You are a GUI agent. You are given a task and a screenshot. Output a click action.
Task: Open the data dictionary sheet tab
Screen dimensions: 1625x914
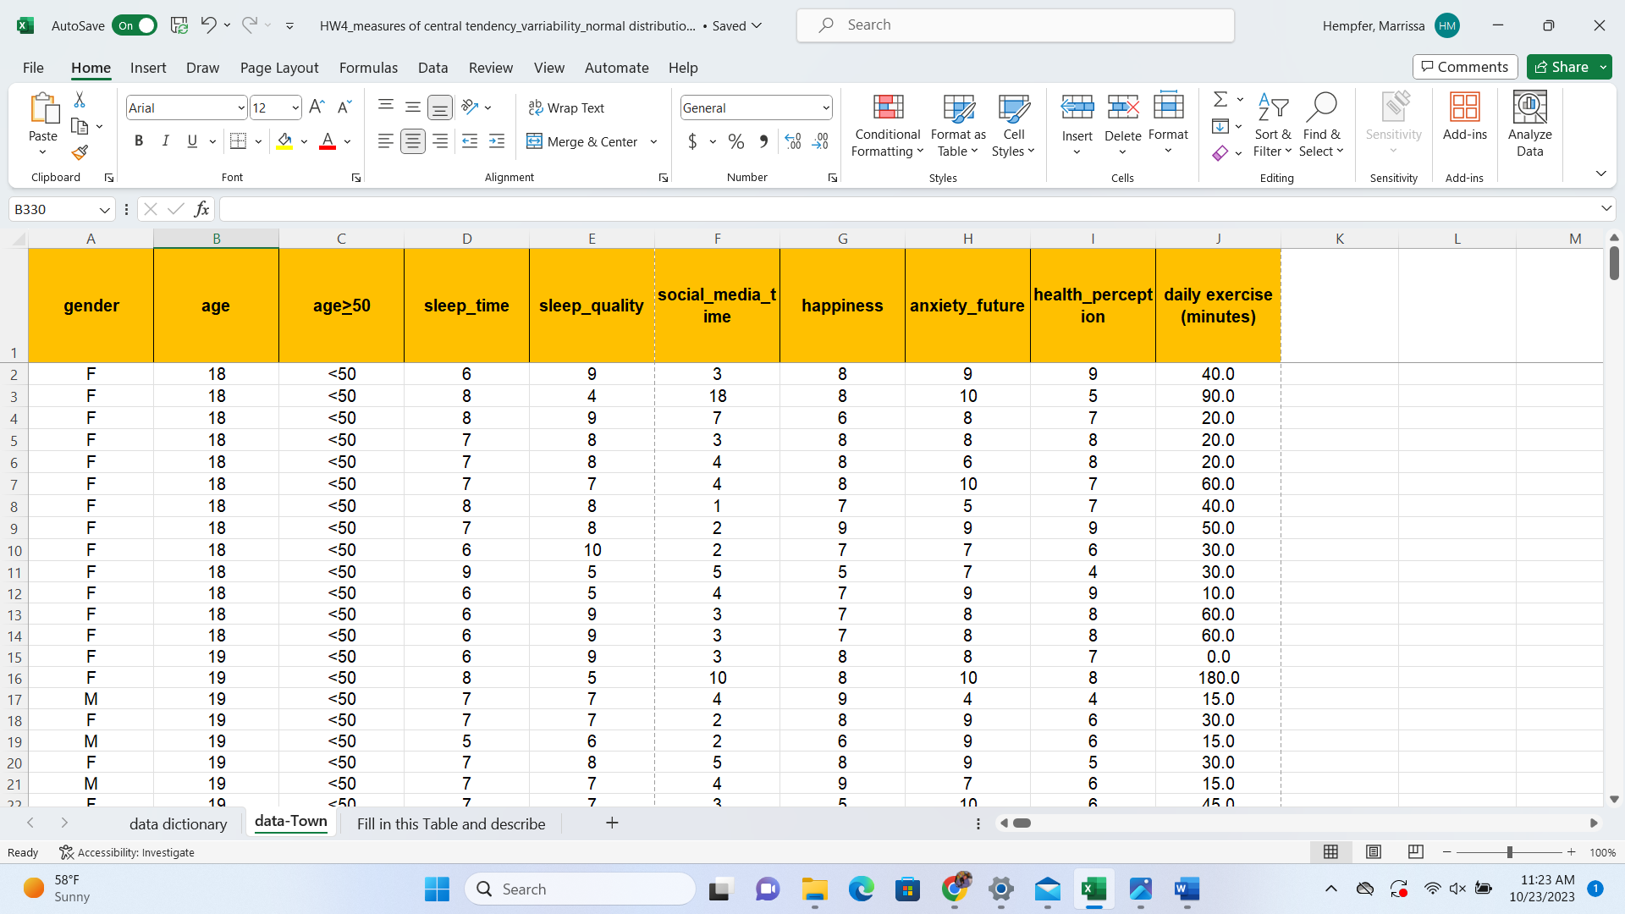178,823
